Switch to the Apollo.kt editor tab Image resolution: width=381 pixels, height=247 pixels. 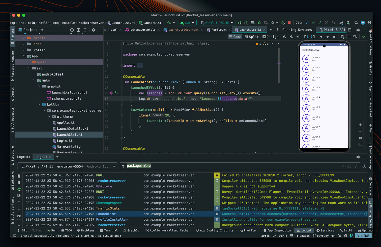(x=218, y=30)
